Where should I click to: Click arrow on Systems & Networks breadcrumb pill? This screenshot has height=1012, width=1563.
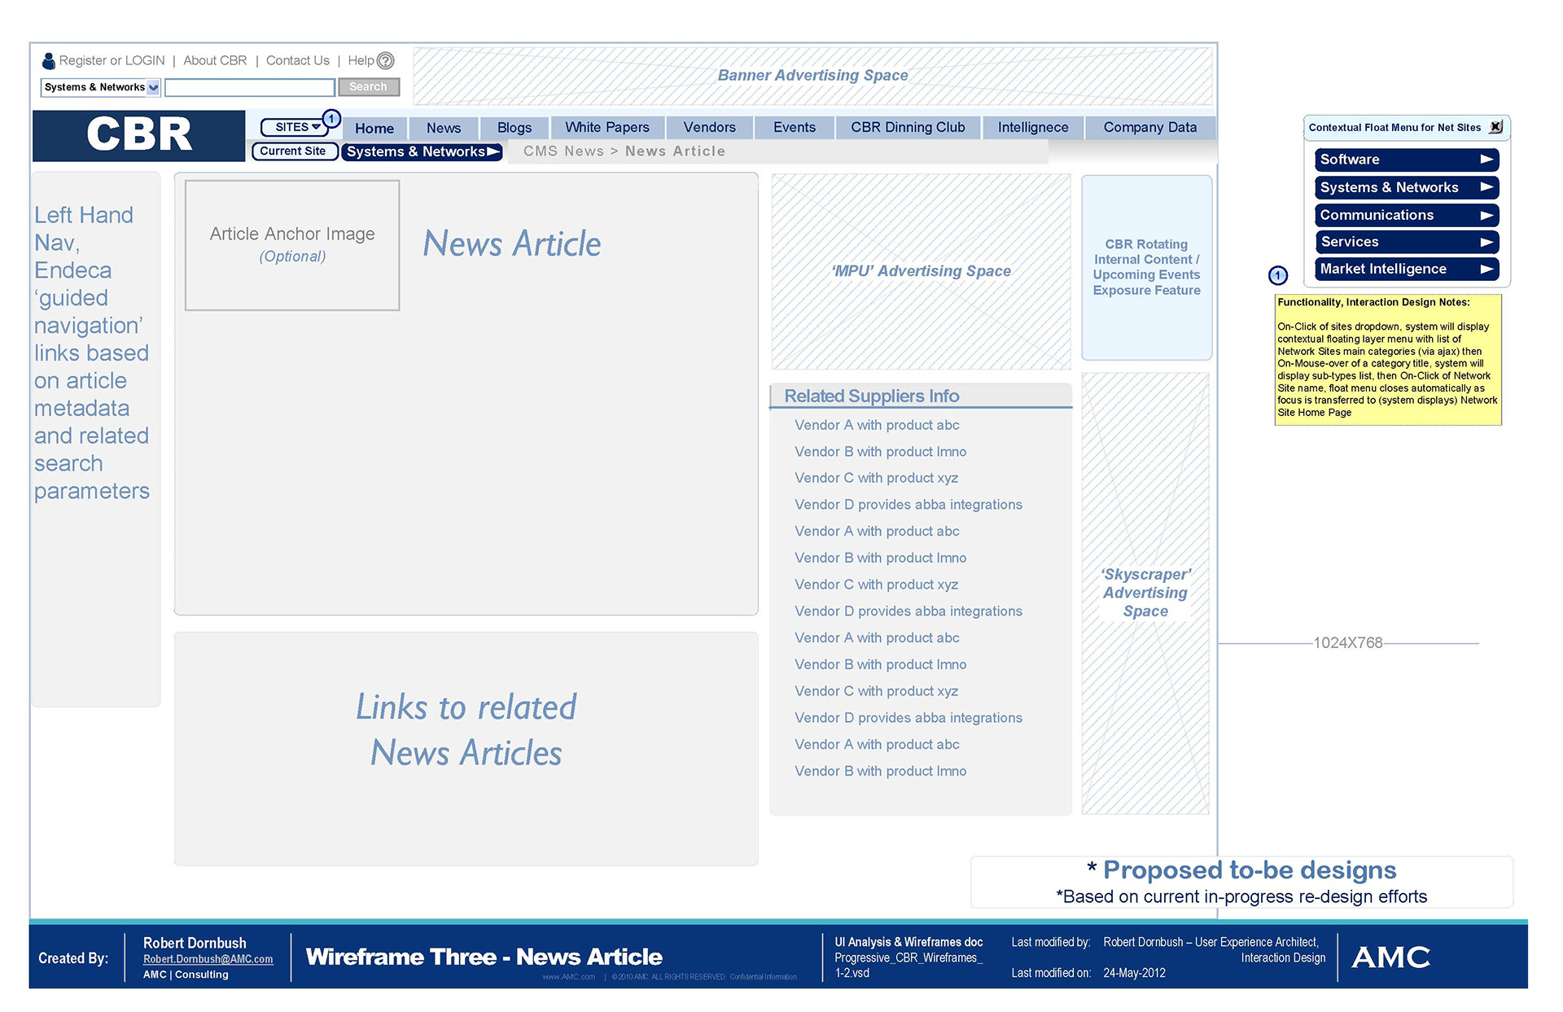(493, 151)
